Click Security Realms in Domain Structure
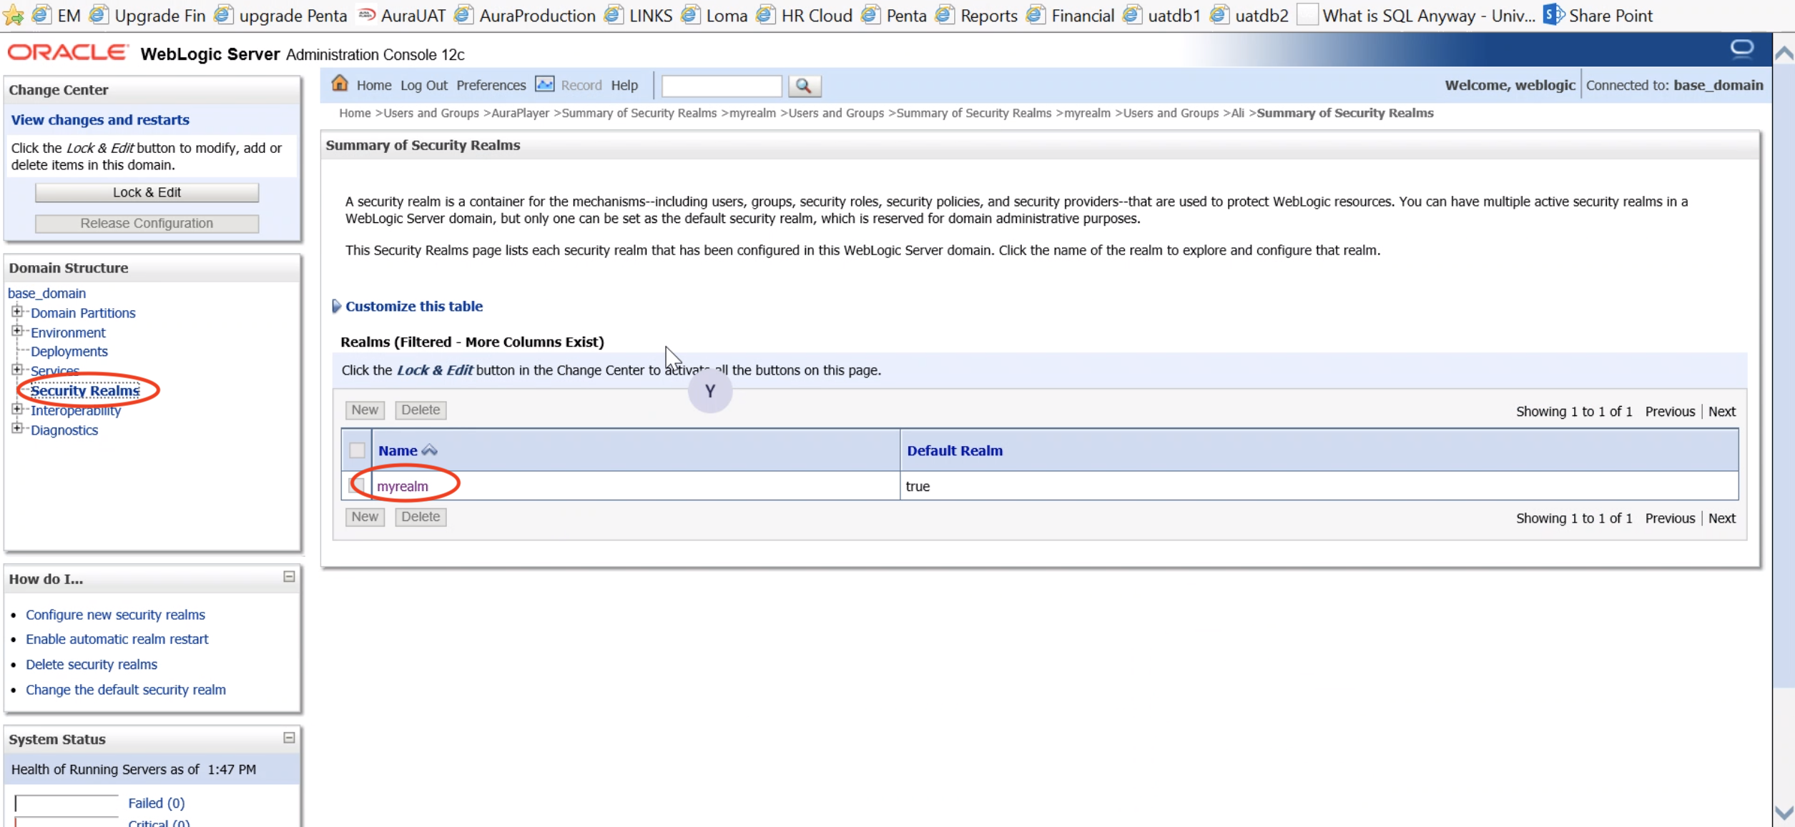The height and width of the screenshot is (827, 1795). pyautogui.click(x=85, y=390)
